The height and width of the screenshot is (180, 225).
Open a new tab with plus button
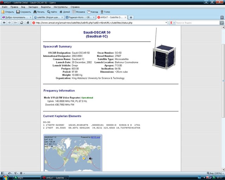click(x=131, y=17)
